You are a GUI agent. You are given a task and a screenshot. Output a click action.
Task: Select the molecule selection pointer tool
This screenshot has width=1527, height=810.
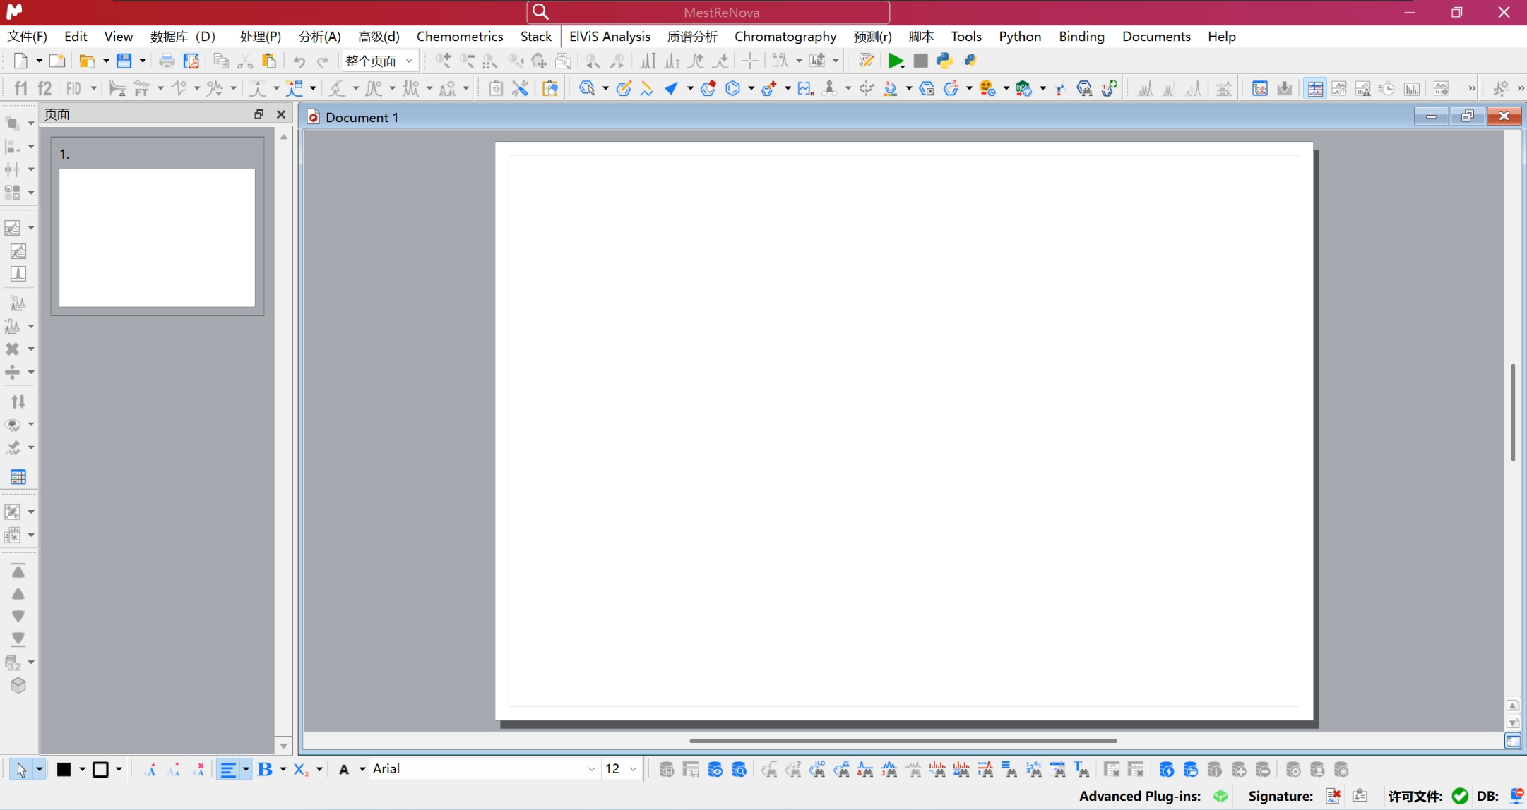(x=586, y=88)
